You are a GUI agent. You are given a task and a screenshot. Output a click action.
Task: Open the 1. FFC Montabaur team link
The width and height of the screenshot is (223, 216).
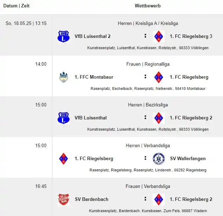point(94,77)
